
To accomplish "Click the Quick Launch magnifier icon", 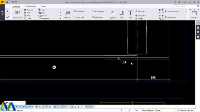I will tap(198, 6).
